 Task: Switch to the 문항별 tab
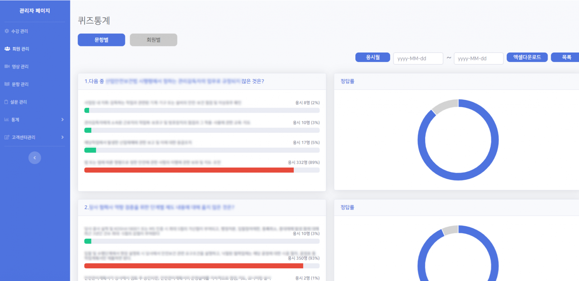(101, 40)
